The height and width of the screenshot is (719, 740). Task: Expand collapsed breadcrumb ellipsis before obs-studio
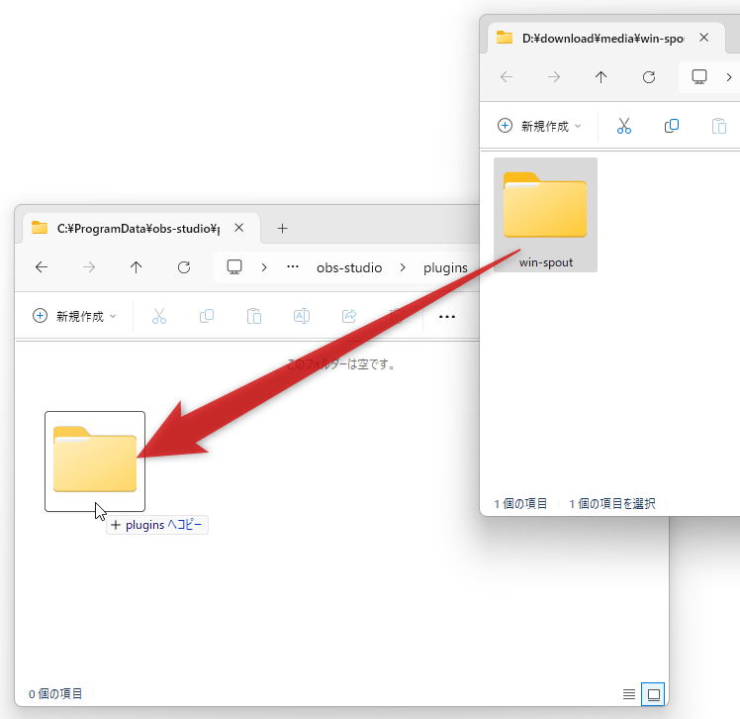point(293,267)
